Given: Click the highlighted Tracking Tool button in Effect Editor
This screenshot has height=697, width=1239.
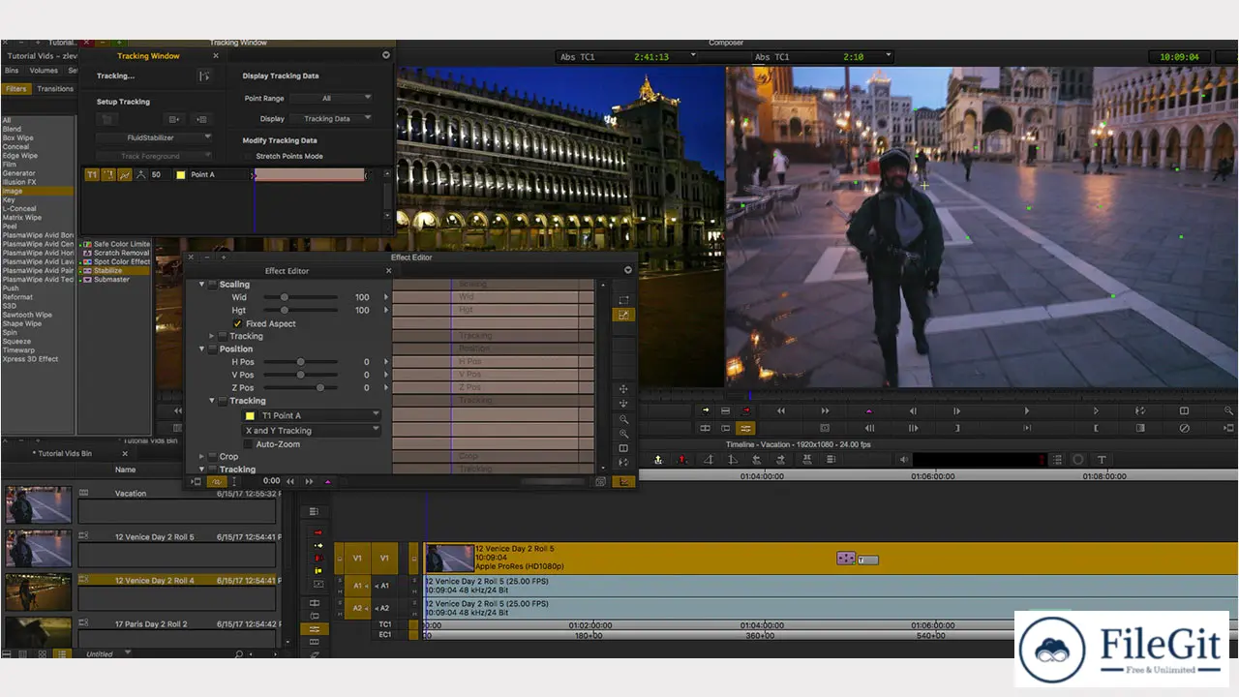Looking at the screenshot, I should [624, 315].
